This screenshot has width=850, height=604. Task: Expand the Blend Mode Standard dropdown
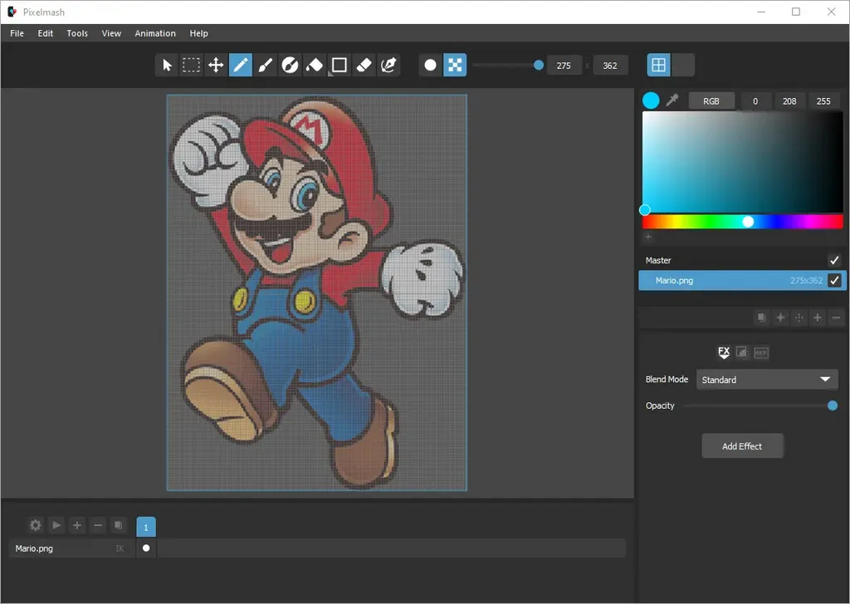pos(767,380)
